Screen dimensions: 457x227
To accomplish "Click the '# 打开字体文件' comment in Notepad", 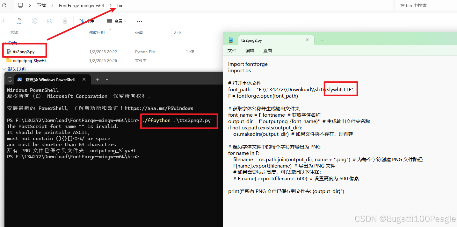I will [x=245, y=83].
